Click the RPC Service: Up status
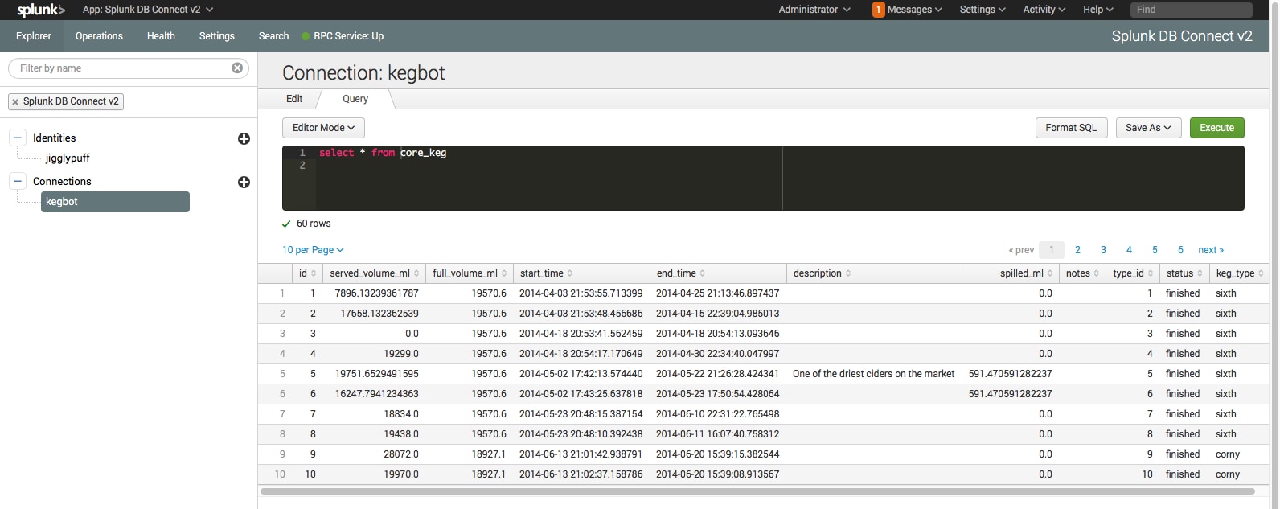 click(x=343, y=36)
